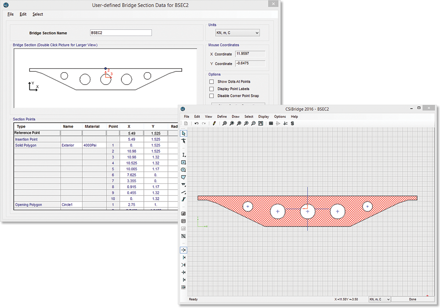Choose the draw rectangle shape tool
440x308 pixels.
(x=183, y=162)
